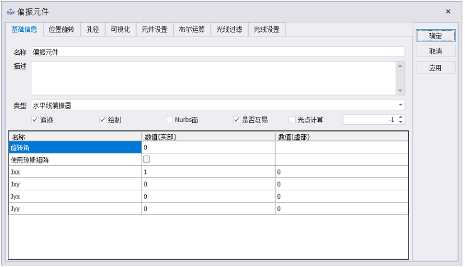Increase the spinner value with up arrow

pyautogui.click(x=400, y=117)
